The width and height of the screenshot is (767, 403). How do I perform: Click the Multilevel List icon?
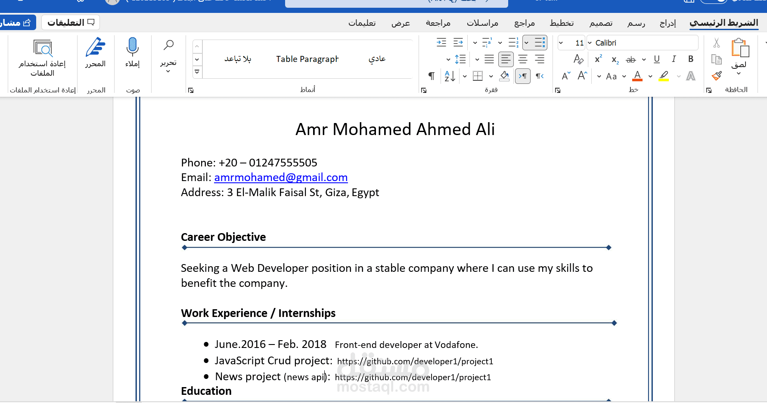coord(487,43)
